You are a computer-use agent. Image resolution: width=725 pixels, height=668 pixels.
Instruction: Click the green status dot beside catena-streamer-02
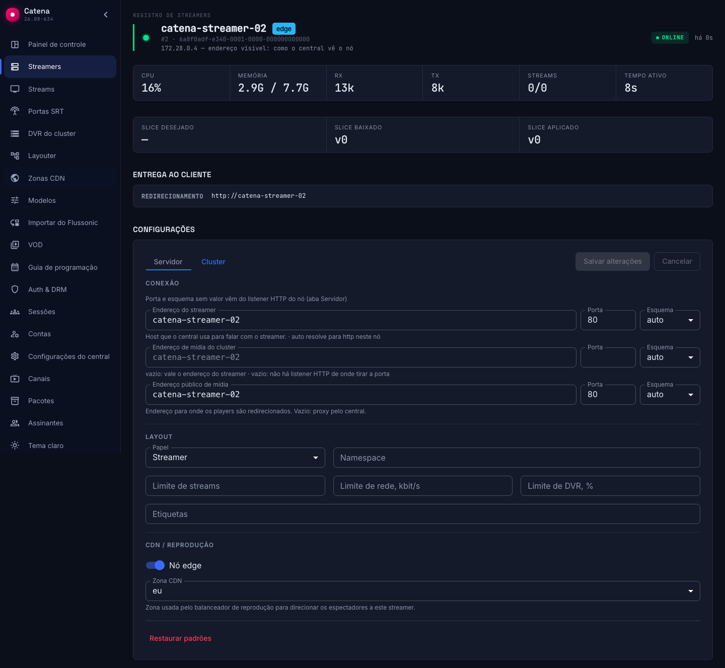pos(146,38)
